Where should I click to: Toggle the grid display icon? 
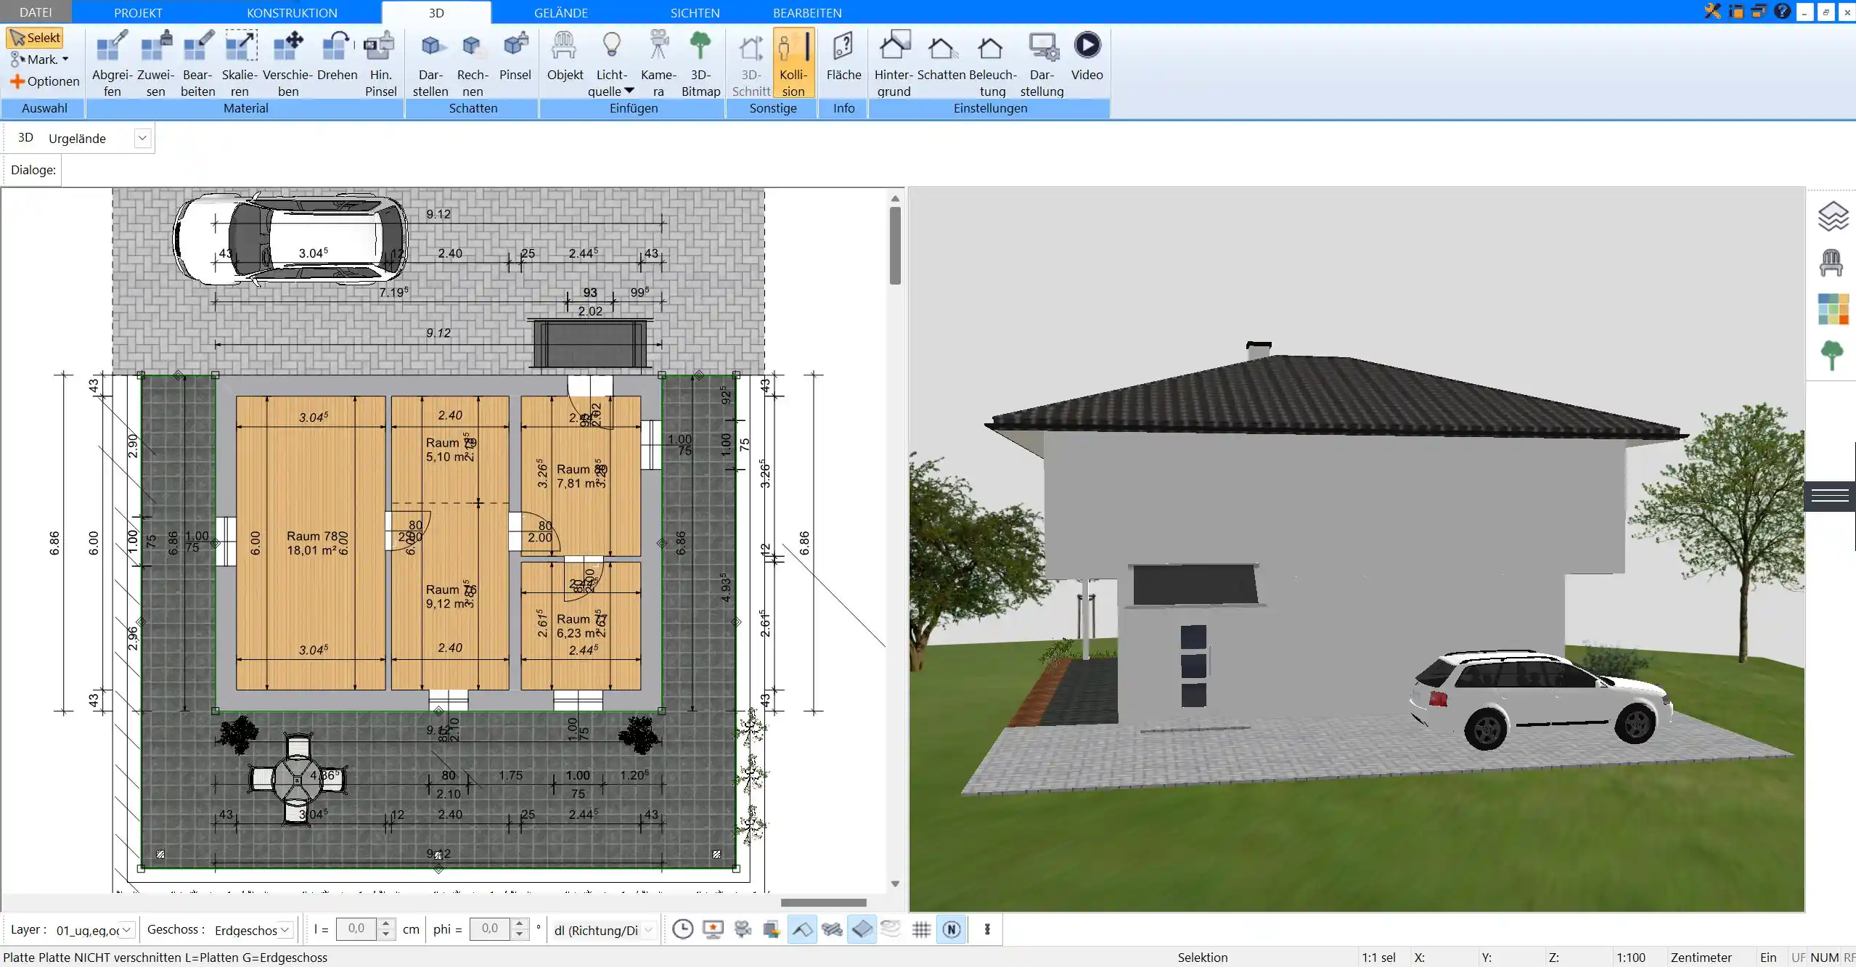point(921,929)
